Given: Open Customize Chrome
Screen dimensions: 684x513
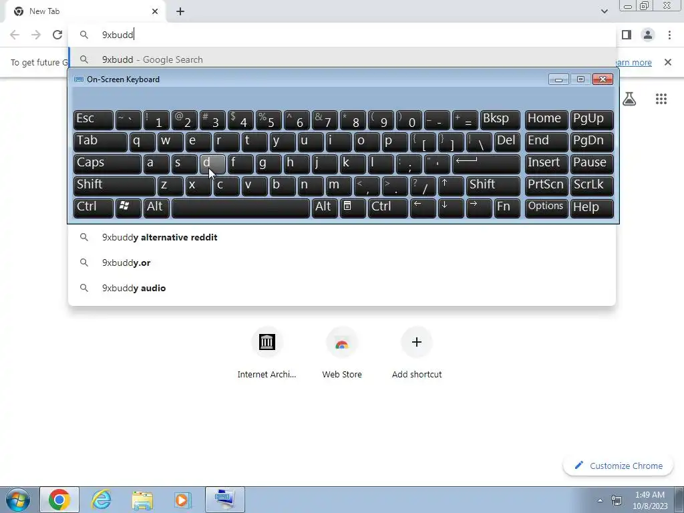Looking at the screenshot, I should (619, 466).
